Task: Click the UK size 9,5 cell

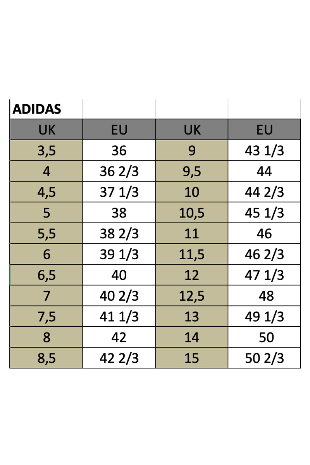Action: click(x=192, y=171)
